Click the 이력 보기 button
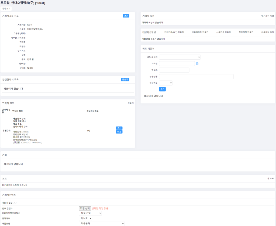This screenshot has height=226, width=276. coord(6,9)
